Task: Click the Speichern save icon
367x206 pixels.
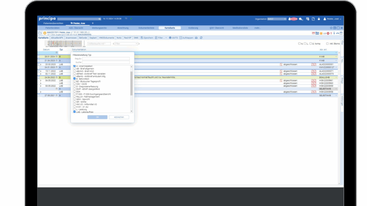Action: (x=142, y=38)
